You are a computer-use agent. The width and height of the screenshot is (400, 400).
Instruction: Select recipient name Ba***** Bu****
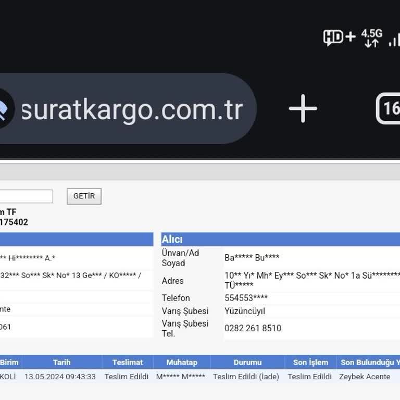[252, 257]
